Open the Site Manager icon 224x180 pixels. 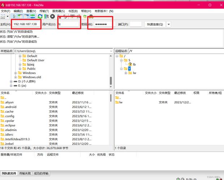point(3,16)
